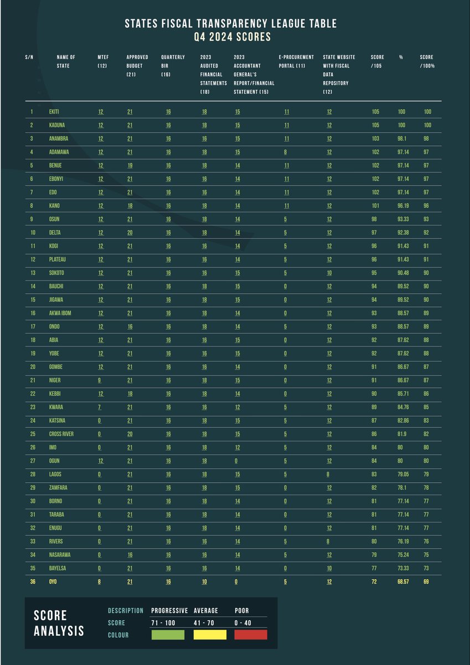This screenshot has width=470, height=665.
Task: Open Niger's underlined MTEF value 9
Action: coord(100,380)
